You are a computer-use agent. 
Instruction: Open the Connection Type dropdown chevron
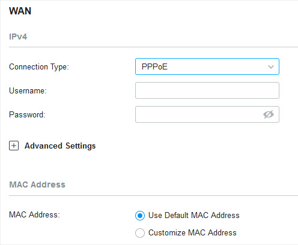pyautogui.click(x=271, y=66)
